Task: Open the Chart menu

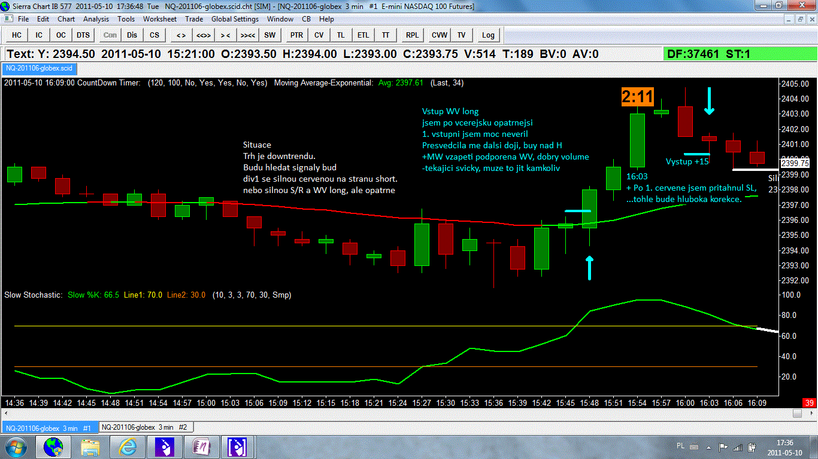Action: 66,19
